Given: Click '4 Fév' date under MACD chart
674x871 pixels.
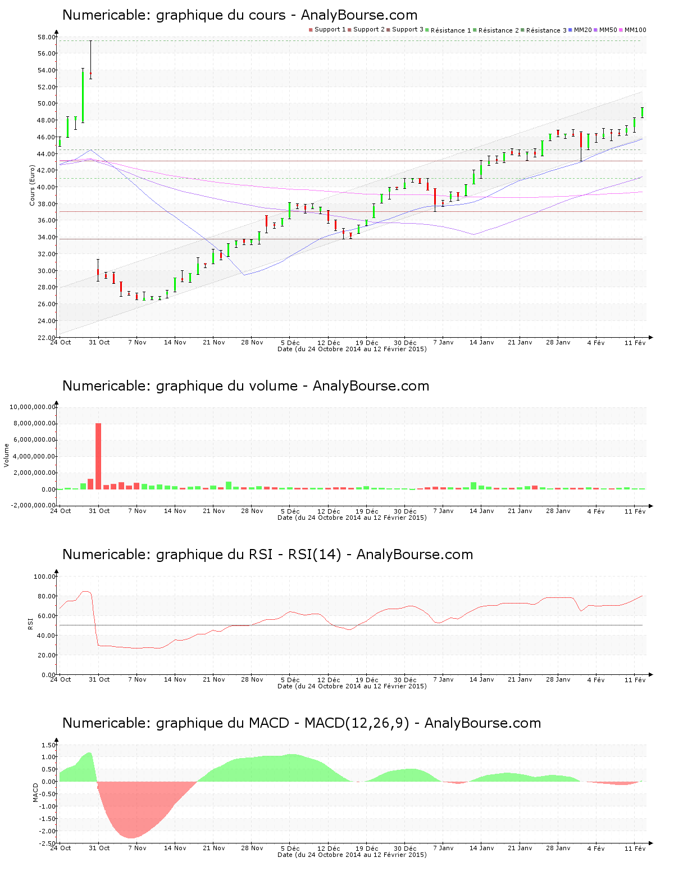Looking at the screenshot, I should 596,849.
